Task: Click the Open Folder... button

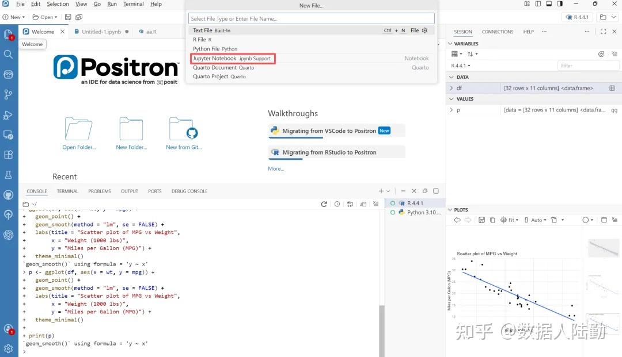Action: (79, 133)
